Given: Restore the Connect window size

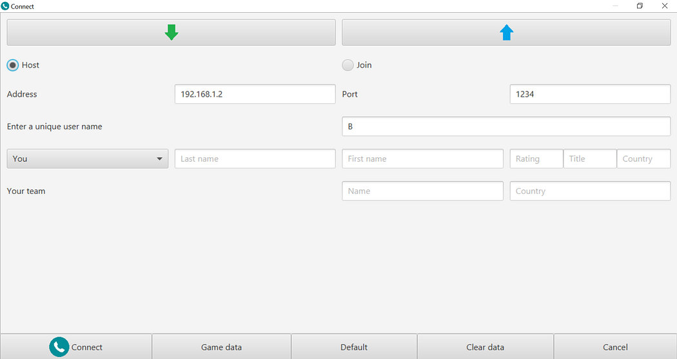Looking at the screenshot, I should (x=640, y=6).
